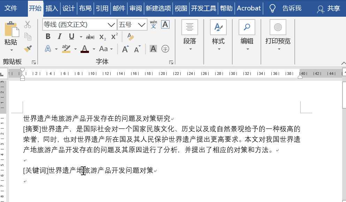Cut selection with the scissors icon
The image size is (346, 202).
coord(28,24)
